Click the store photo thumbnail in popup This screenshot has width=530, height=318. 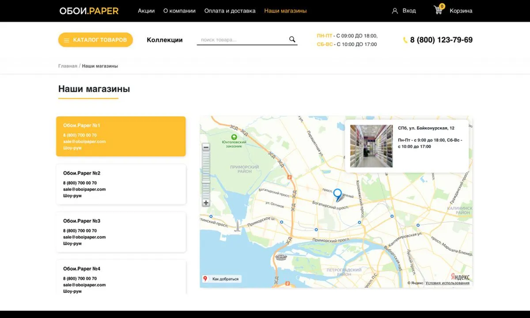pyautogui.click(x=371, y=146)
